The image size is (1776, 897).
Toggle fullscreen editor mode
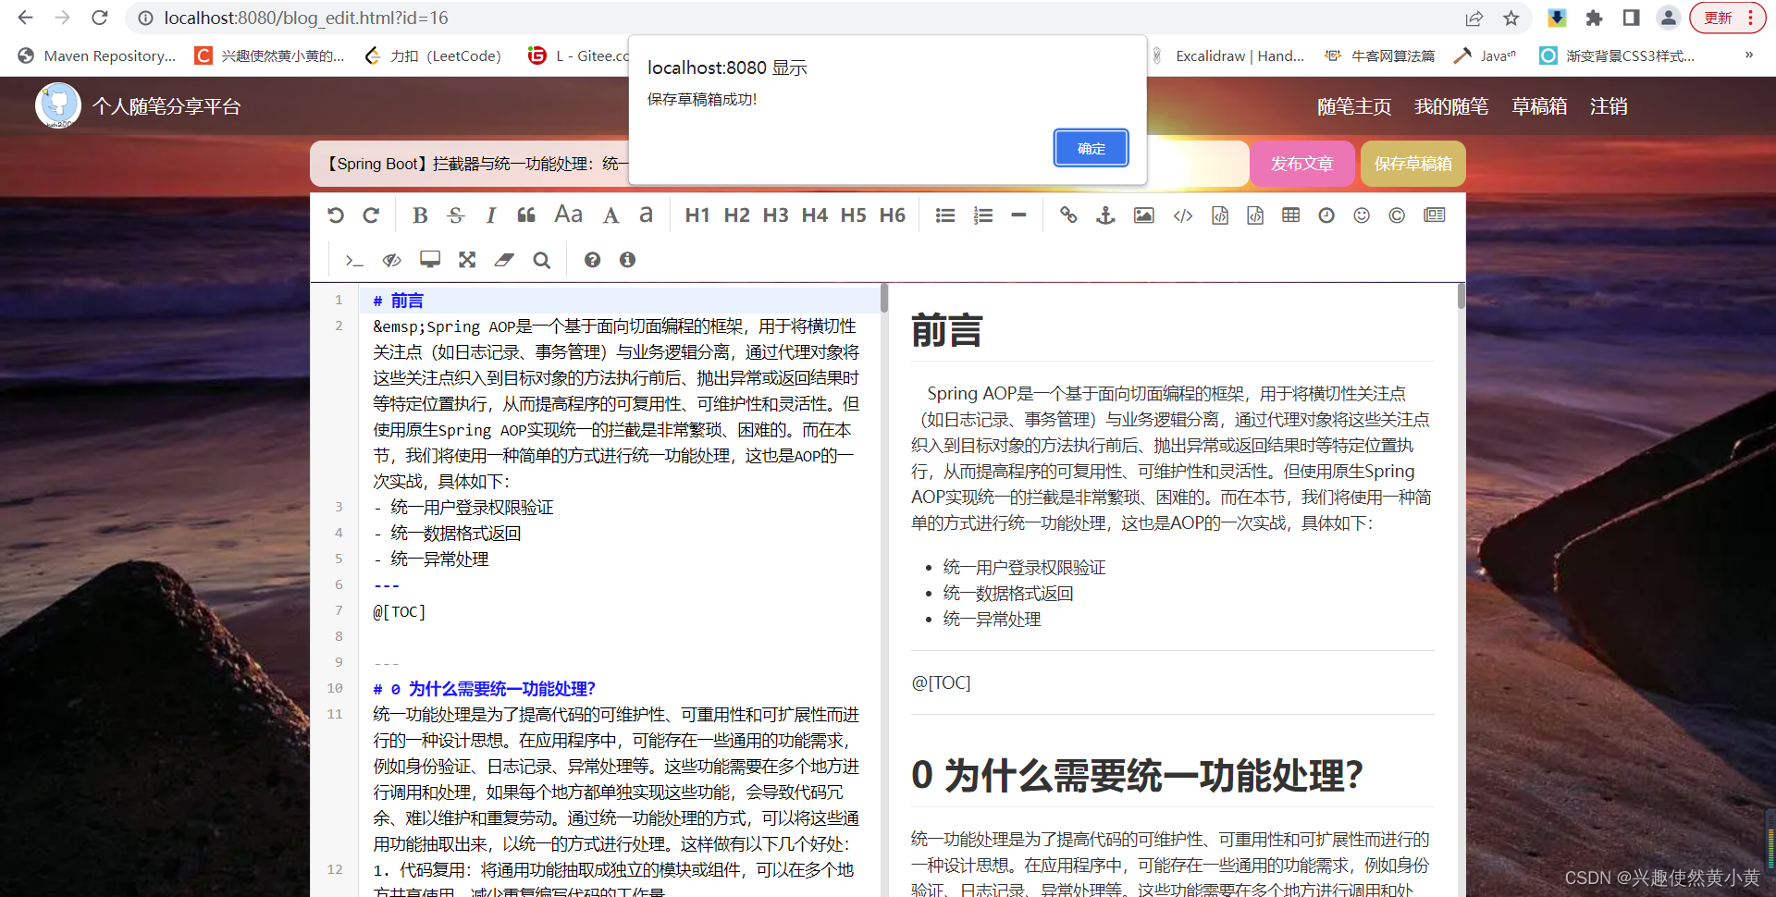pyautogui.click(x=467, y=260)
